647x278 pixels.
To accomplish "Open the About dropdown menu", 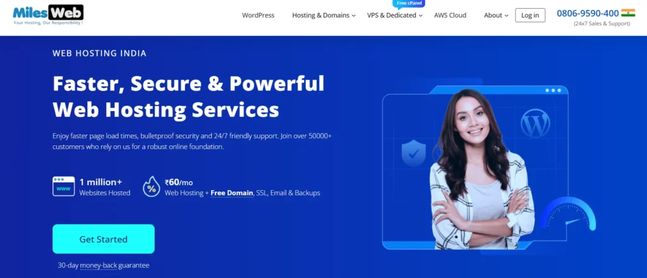I will point(497,15).
